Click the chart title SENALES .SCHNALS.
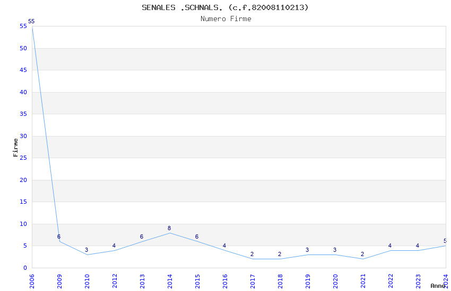This screenshot has height=291, width=451. click(x=225, y=7)
